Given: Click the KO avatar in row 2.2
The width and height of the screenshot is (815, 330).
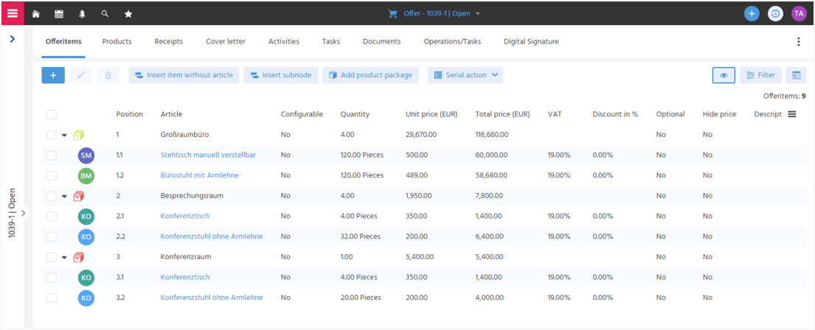Looking at the screenshot, I should pos(86,237).
